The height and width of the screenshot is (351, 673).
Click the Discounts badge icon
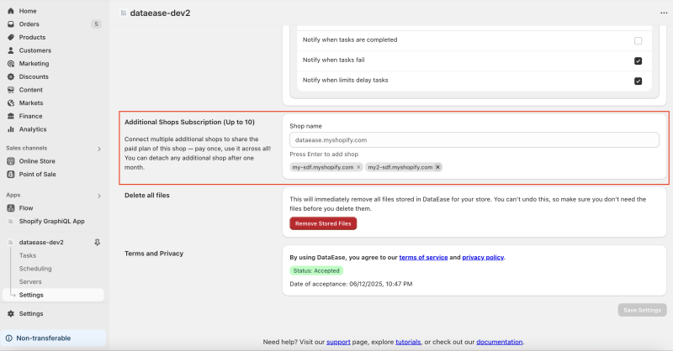11,76
